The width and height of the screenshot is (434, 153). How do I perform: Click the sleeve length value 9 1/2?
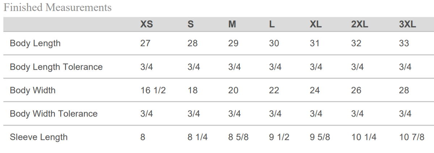(x=279, y=137)
